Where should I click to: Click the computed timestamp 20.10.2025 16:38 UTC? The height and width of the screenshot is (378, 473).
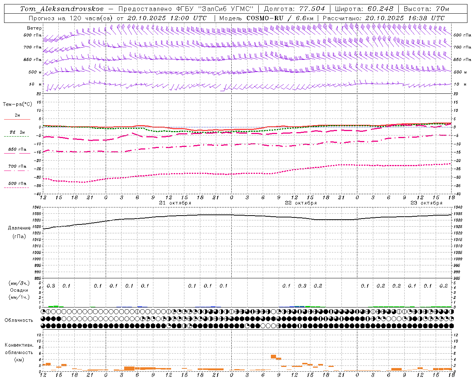tap(405, 18)
